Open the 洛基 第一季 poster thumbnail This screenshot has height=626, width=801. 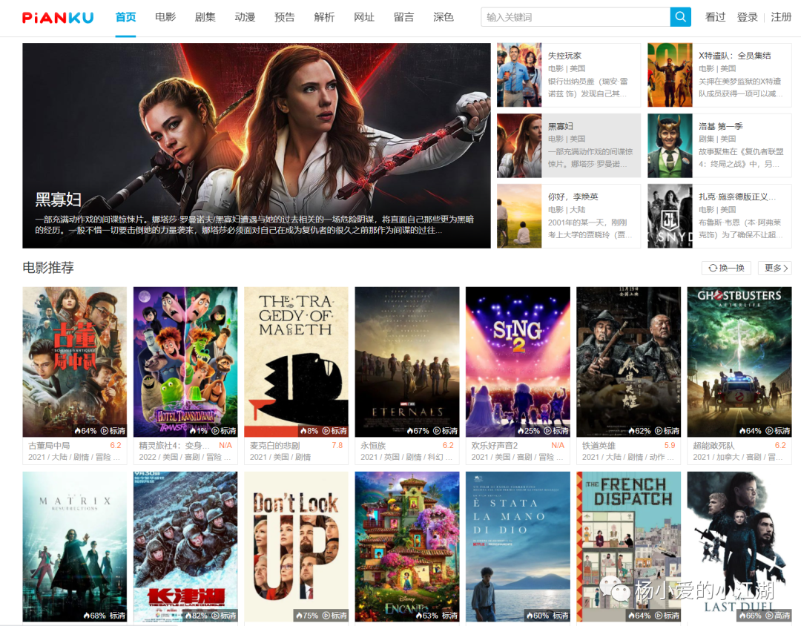click(670, 145)
